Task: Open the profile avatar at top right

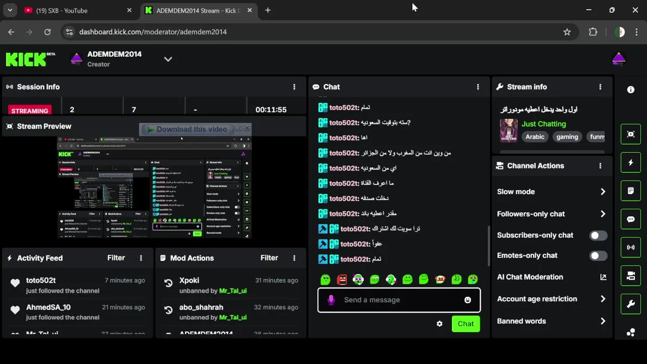Action: click(x=619, y=59)
